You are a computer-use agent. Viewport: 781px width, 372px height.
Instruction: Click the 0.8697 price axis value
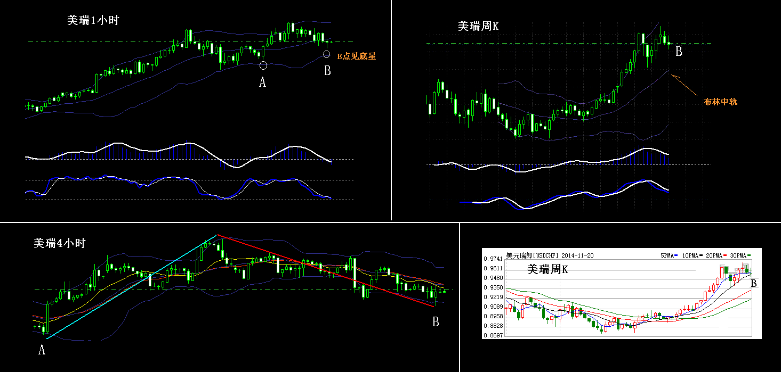tap(494, 336)
